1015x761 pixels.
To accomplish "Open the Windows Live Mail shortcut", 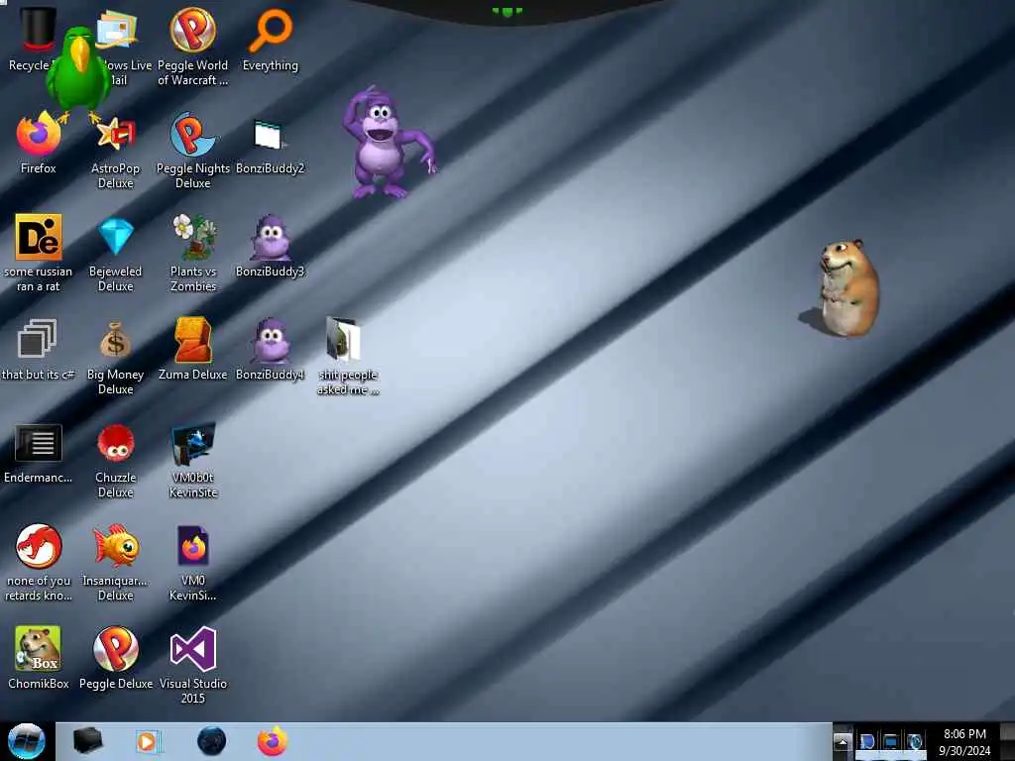I will tap(117, 29).
